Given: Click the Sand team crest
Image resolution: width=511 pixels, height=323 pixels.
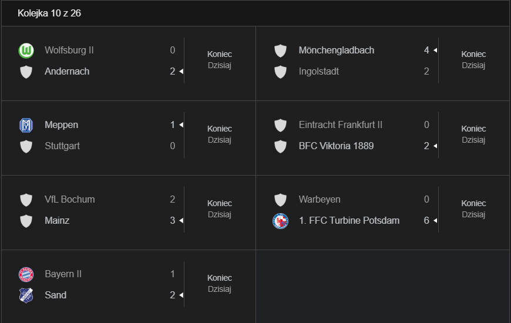Looking at the screenshot, I should click(x=26, y=295).
